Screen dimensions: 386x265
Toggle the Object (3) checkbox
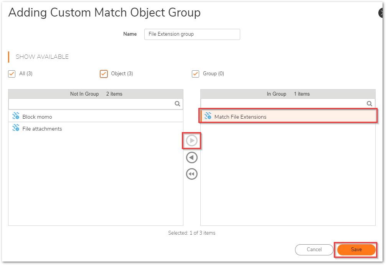(104, 74)
